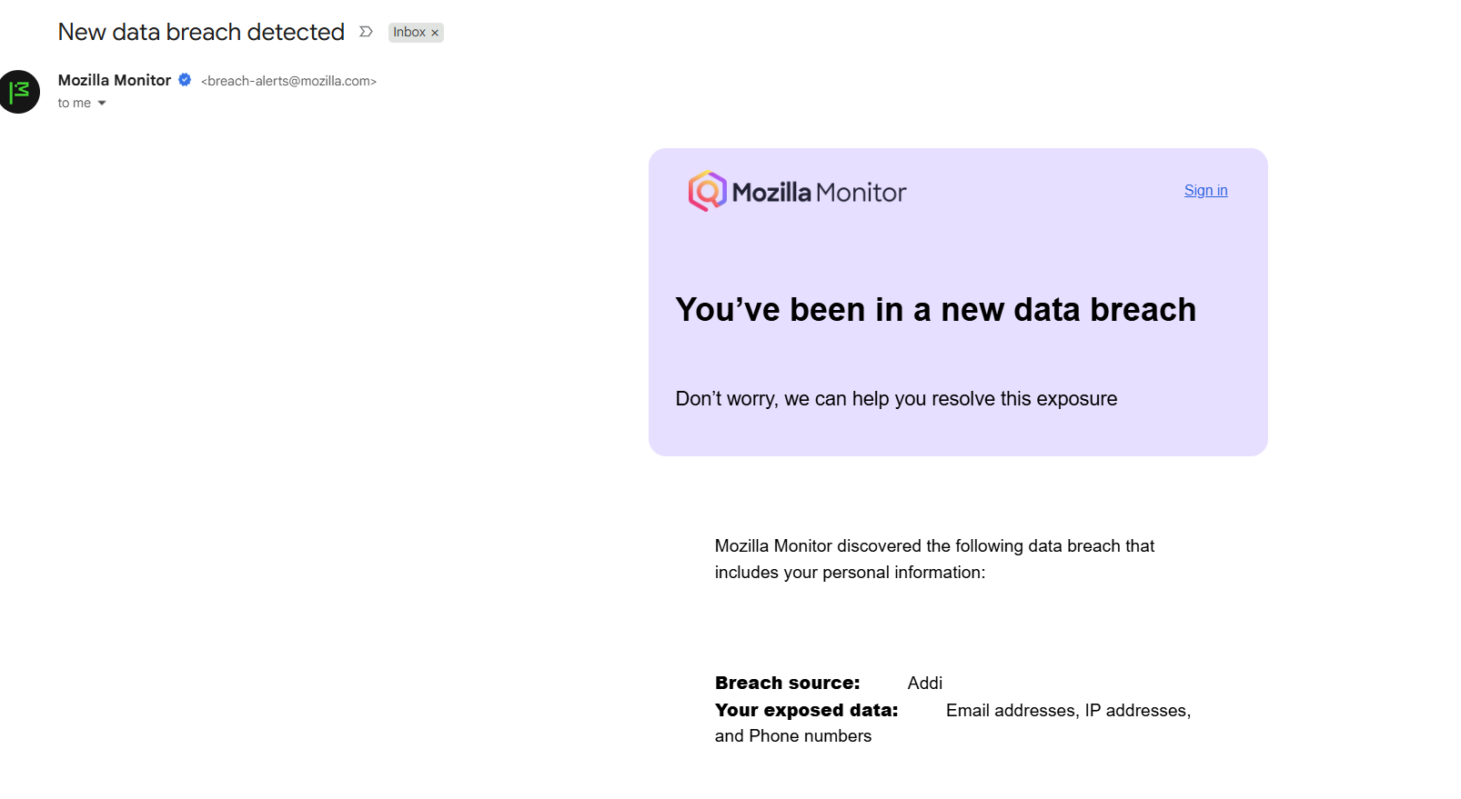The height and width of the screenshot is (799, 1461).
Task: Select the breach source name Addi
Action: tap(924, 683)
